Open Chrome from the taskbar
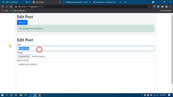 tap(35, 95)
